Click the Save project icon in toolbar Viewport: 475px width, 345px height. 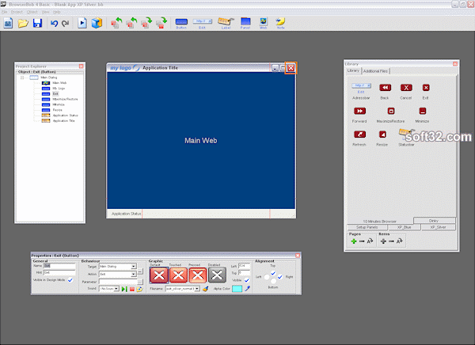coord(38,24)
